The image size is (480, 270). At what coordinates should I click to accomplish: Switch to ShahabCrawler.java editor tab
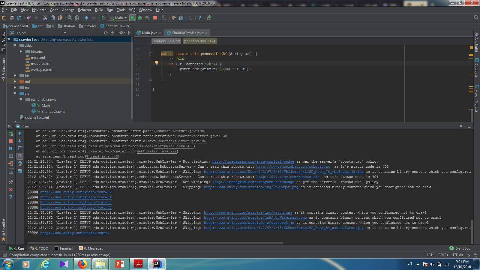pos(187,33)
